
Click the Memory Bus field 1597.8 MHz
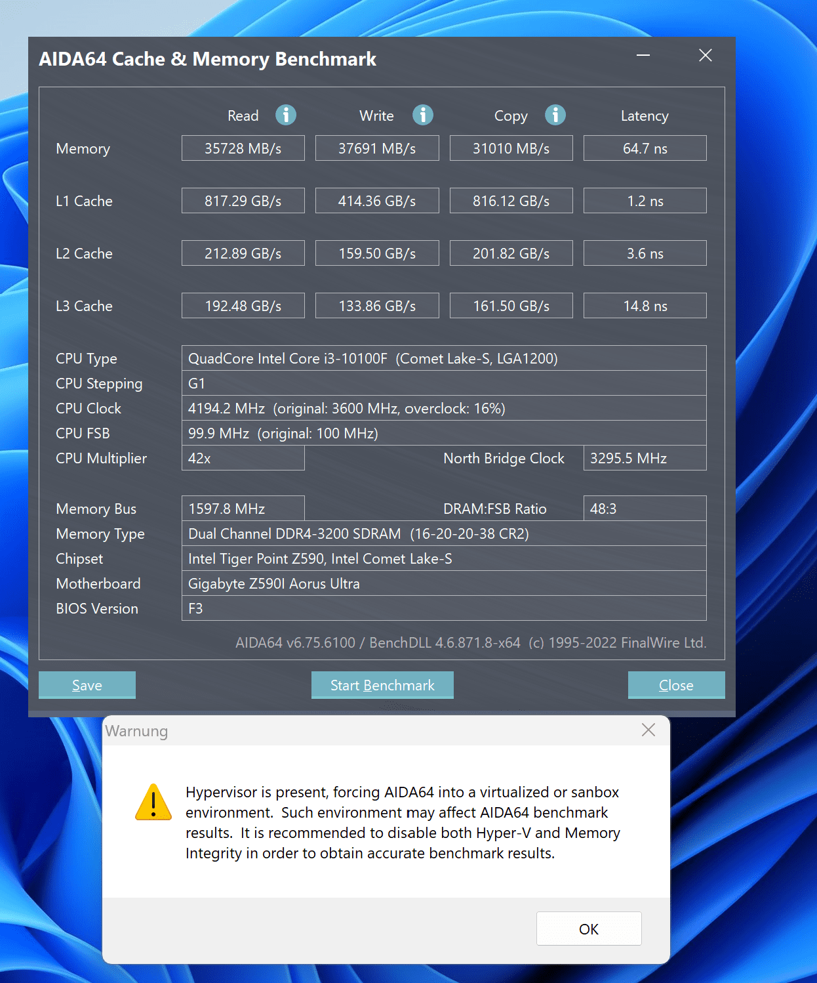(243, 509)
